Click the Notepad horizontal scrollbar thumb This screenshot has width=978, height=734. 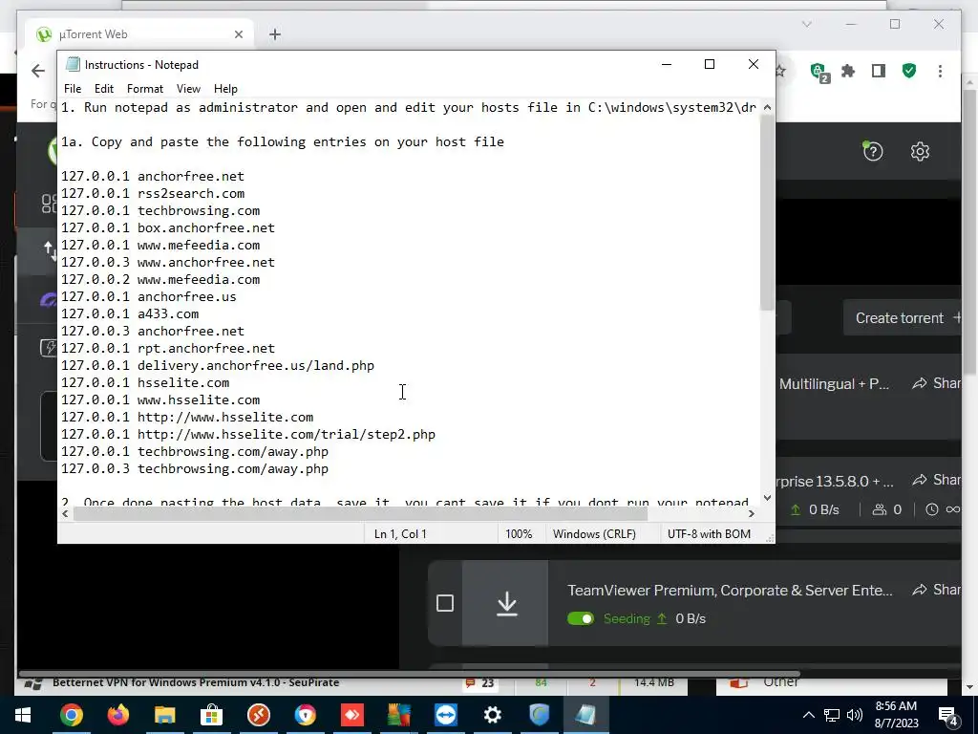360,513
